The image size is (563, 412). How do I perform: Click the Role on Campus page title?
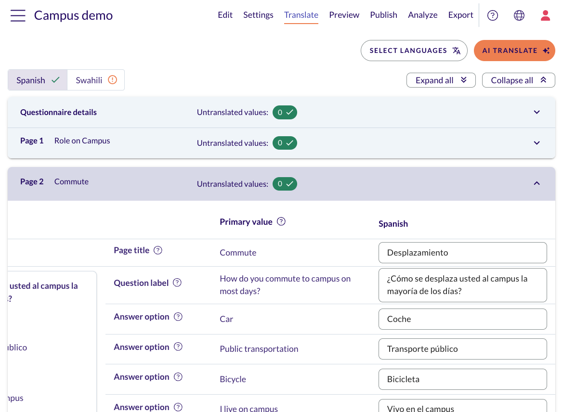[82, 141]
